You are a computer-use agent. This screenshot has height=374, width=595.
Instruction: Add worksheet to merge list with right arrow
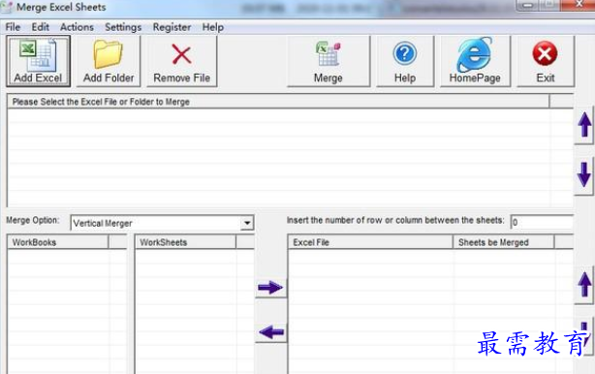point(270,288)
